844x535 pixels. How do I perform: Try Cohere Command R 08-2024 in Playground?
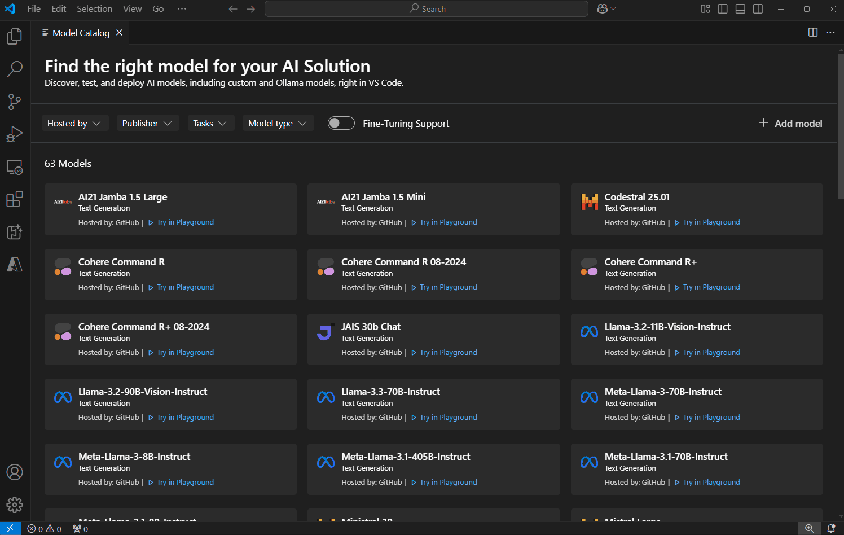[444, 287]
